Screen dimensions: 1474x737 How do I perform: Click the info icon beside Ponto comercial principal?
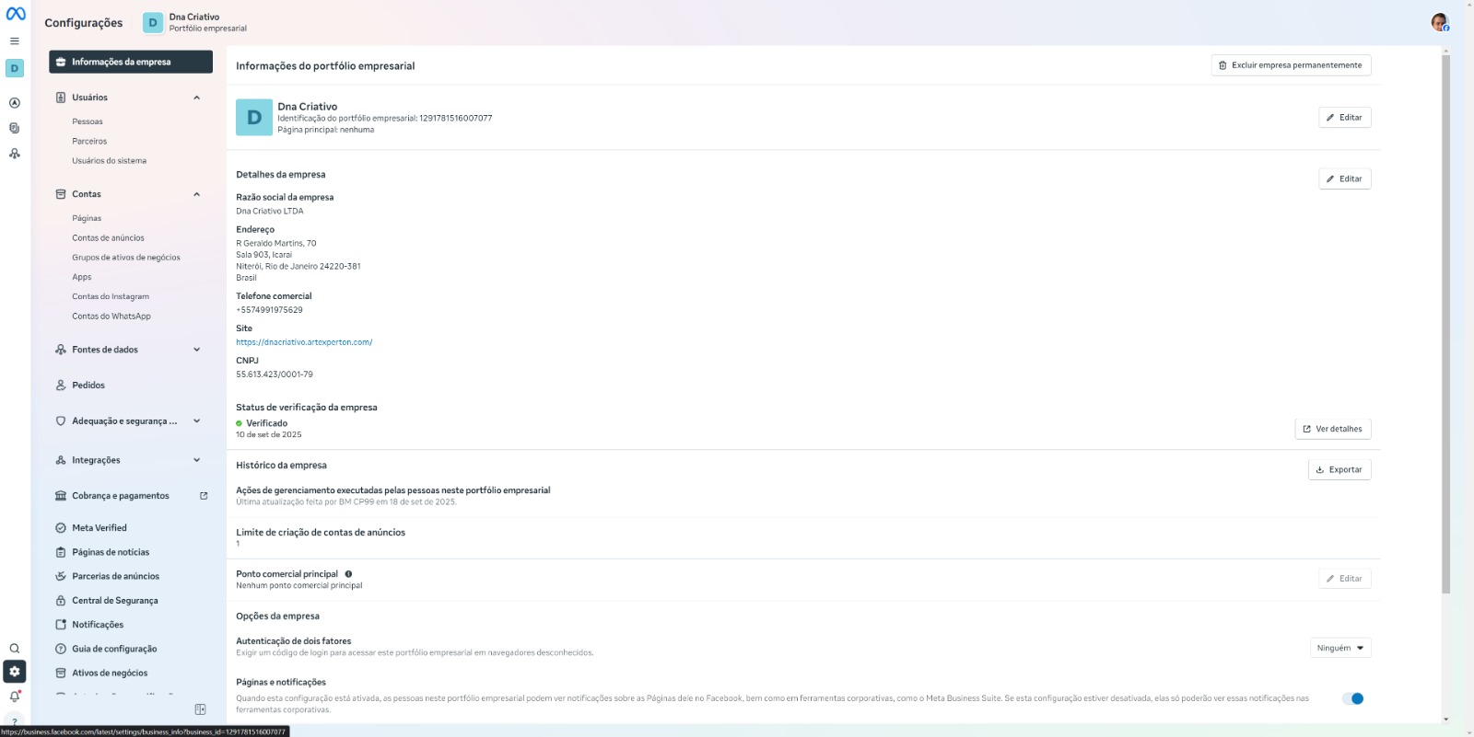click(348, 574)
